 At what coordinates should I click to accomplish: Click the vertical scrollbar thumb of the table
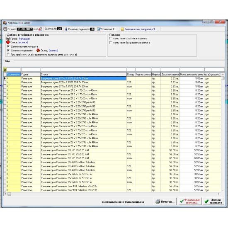[x=223, y=78]
